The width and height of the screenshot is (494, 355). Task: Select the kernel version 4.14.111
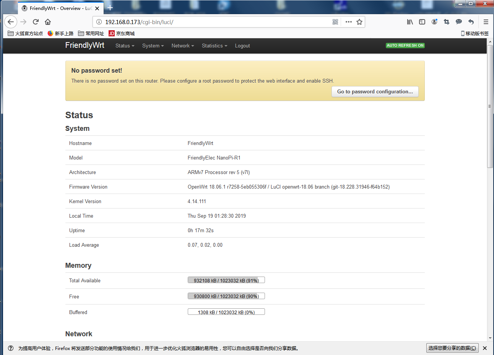pos(197,201)
